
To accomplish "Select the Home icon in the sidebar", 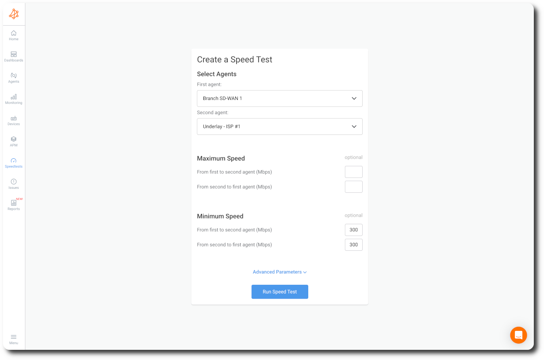I will [14, 35].
